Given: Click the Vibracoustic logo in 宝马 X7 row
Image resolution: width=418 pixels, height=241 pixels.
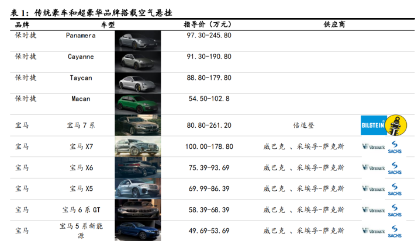Looking at the screenshot, I should 374,146.
